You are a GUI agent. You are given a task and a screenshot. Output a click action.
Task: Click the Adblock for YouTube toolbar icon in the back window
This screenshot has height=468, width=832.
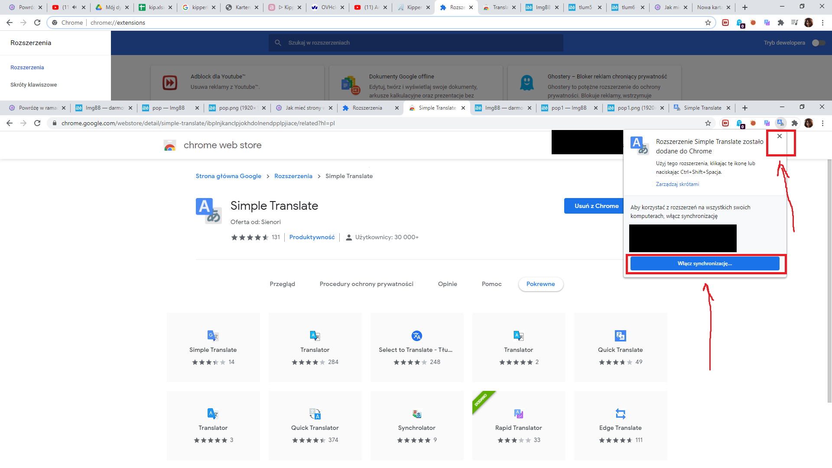(725, 23)
